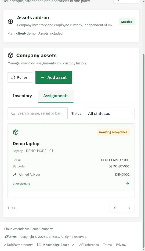Click the Add asset button
145x251 pixels.
coord(53,77)
